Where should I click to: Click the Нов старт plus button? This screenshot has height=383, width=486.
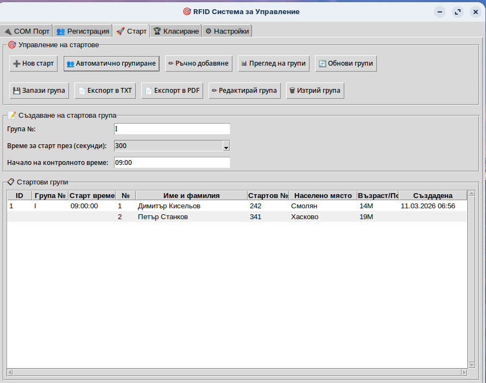pos(33,63)
